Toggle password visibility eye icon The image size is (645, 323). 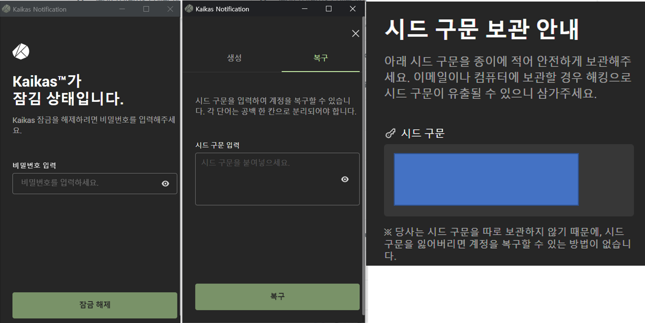point(165,183)
